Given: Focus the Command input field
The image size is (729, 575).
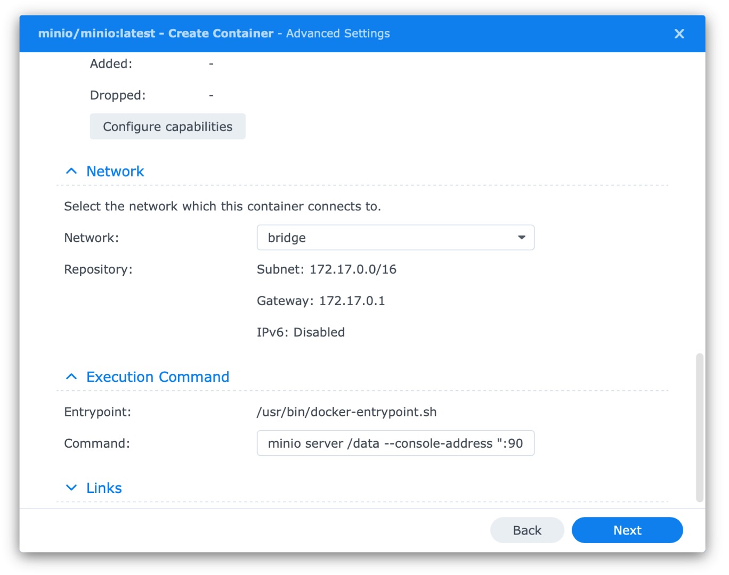Looking at the screenshot, I should (395, 443).
